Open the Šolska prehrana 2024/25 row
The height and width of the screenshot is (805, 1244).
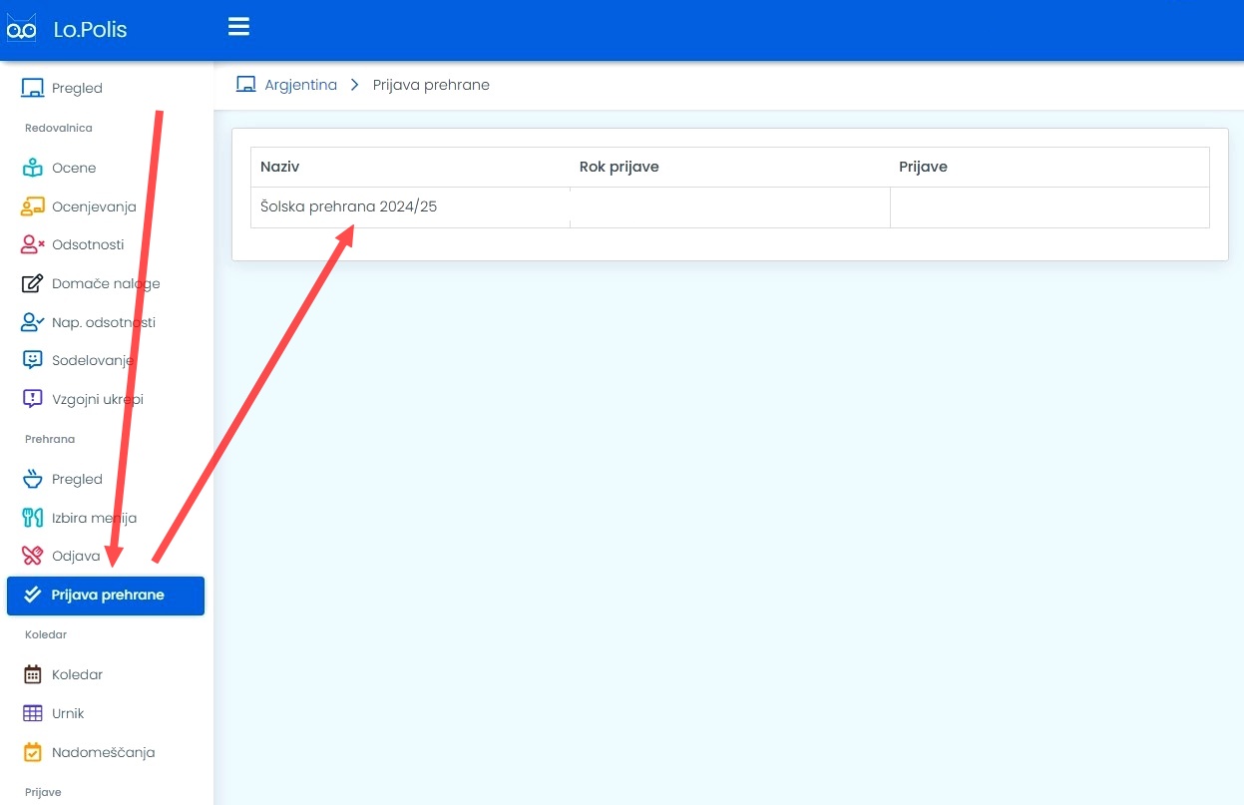(730, 207)
